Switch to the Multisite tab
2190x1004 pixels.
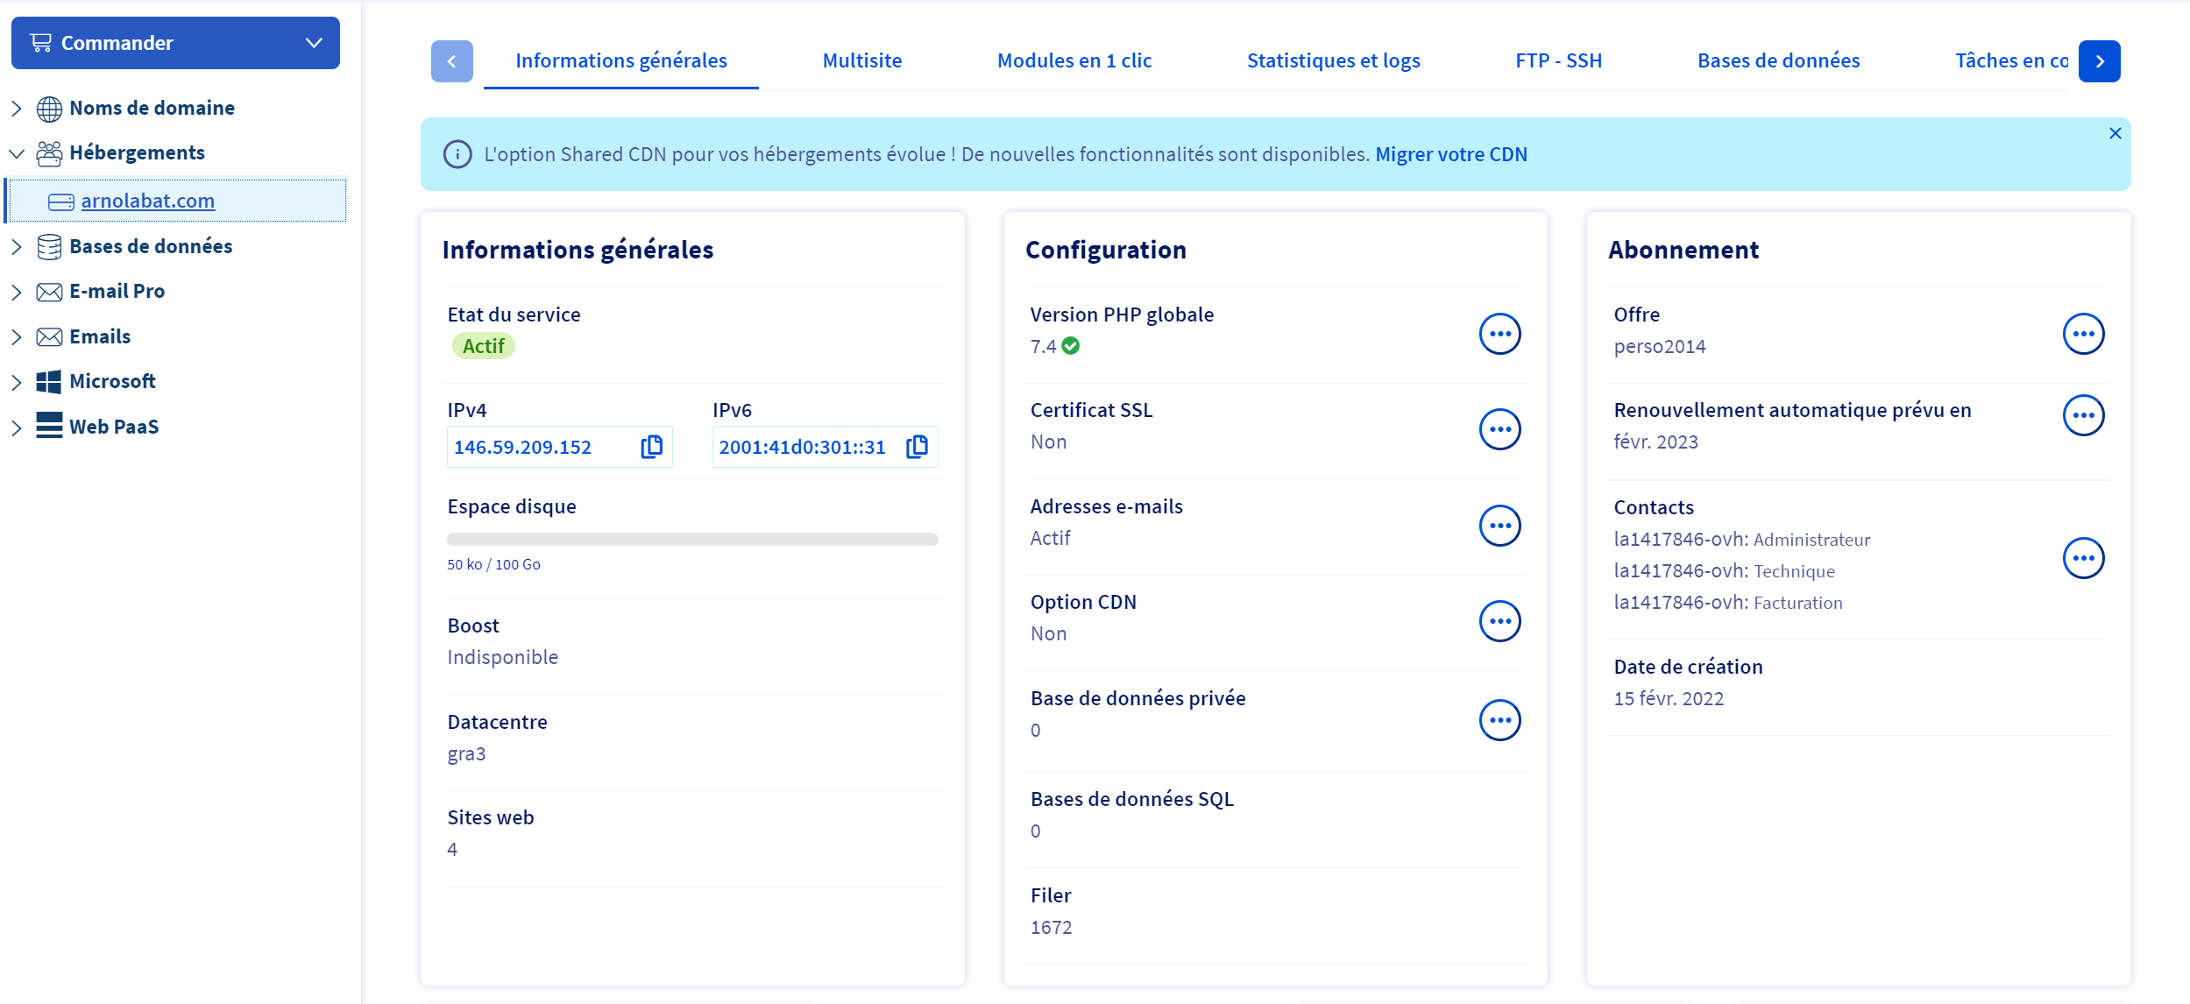pyautogui.click(x=861, y=60)
